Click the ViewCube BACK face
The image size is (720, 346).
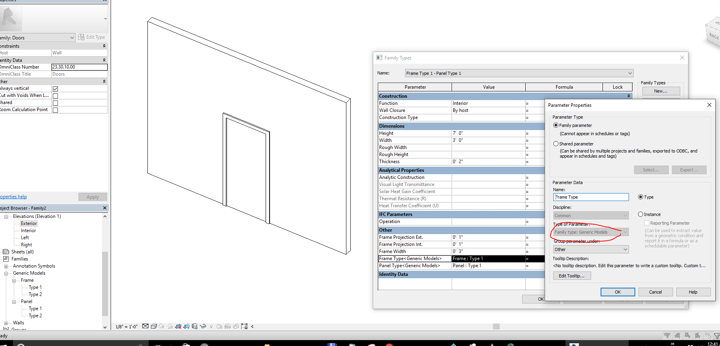(x=714, y=36)
